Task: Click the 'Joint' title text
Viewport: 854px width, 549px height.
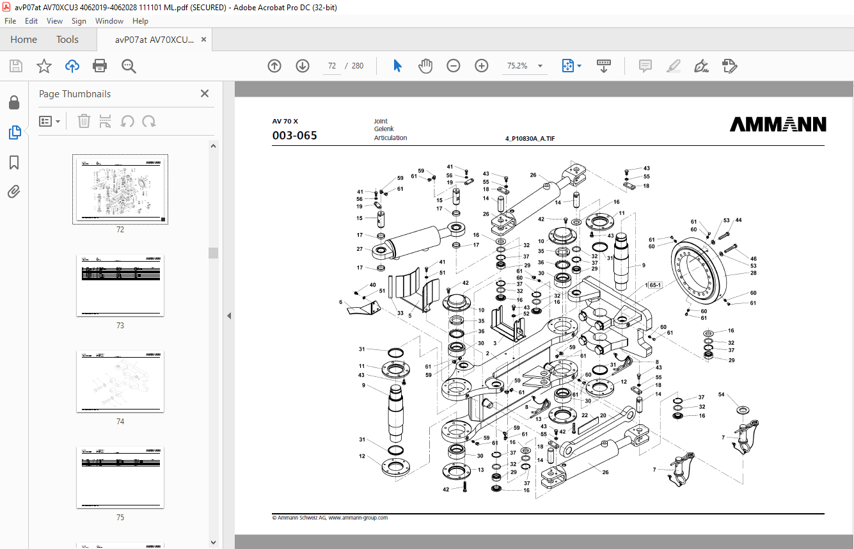Action: click(381, 121)
